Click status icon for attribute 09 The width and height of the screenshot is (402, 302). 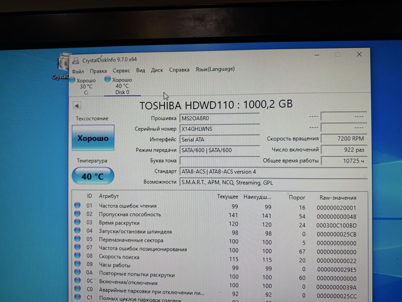77,264
